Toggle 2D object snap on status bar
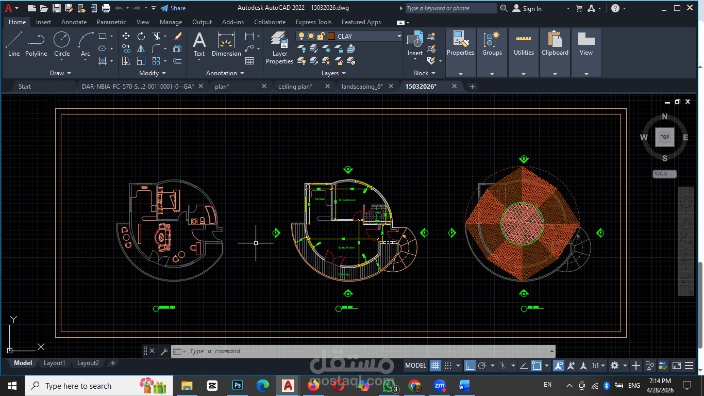704x396 pixels. click(x=537, y=366)
